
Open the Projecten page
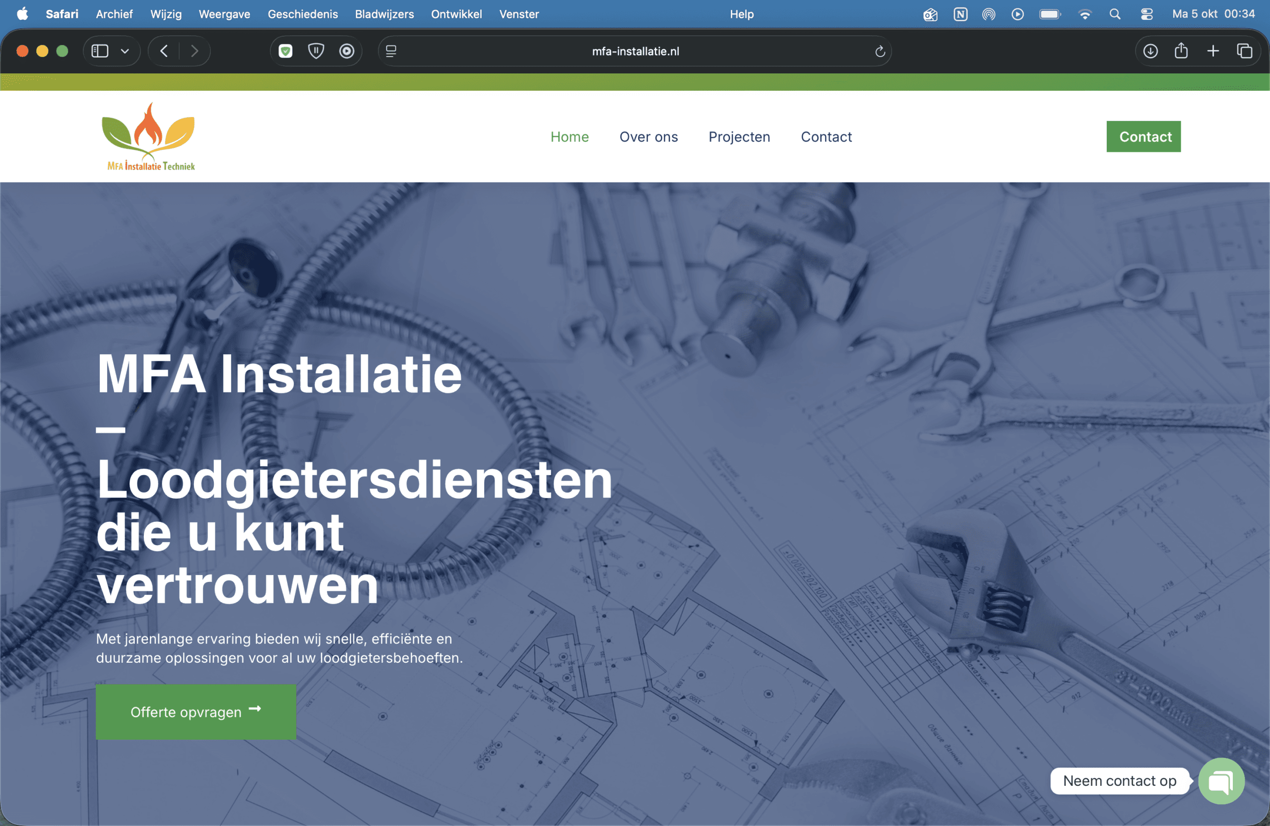739,136
